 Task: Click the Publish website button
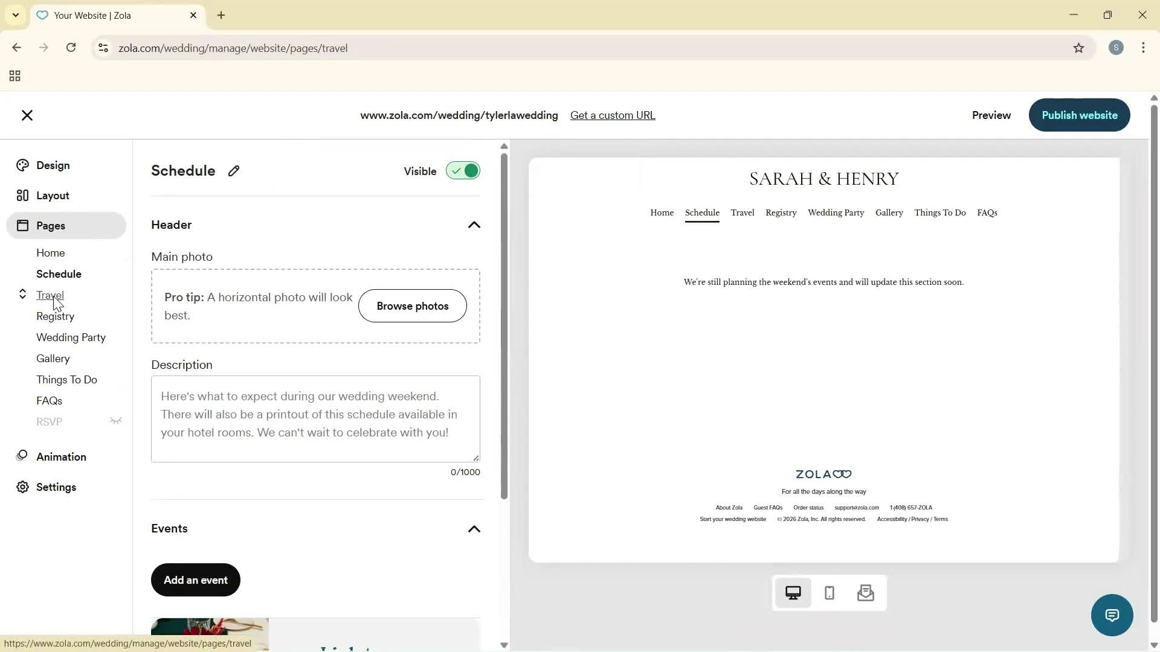(1079, 115)
